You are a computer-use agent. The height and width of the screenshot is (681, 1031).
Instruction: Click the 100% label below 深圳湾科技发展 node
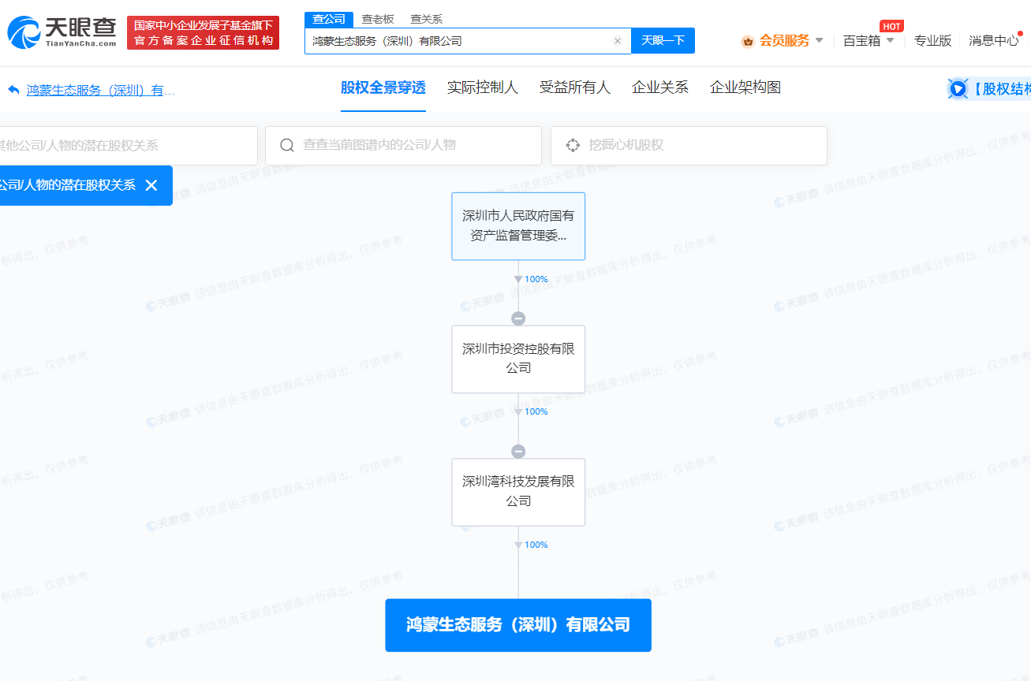click(x=536, y=545)
